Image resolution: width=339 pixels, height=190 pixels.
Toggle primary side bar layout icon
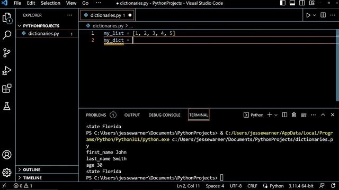click(x=282, y=3)
